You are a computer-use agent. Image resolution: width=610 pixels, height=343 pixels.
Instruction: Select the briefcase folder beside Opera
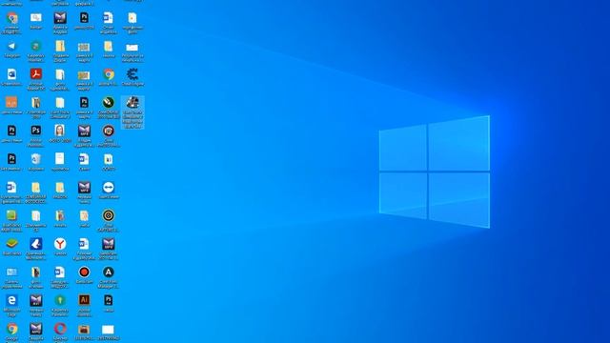click(x=84, y=330)
